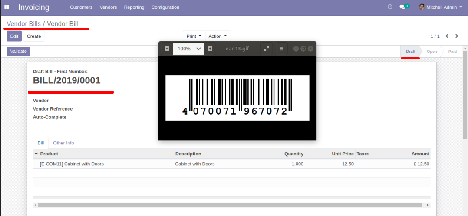Select the Open status stage
This screenshot has width=468, height=216.
[x=432, y=51]
